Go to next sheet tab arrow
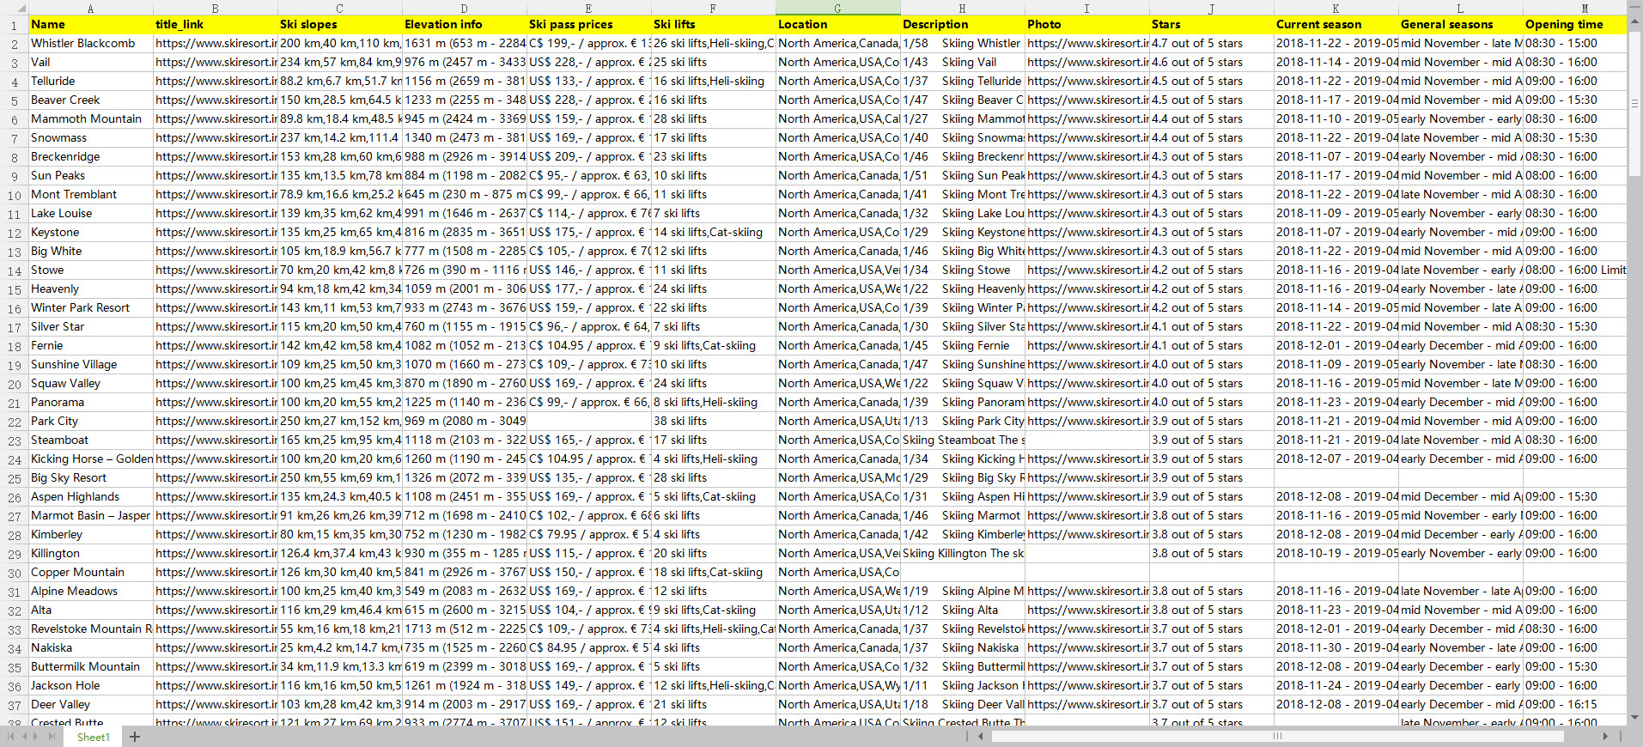This screenshot has height=747, width=1643. click(x=36, y=737)
